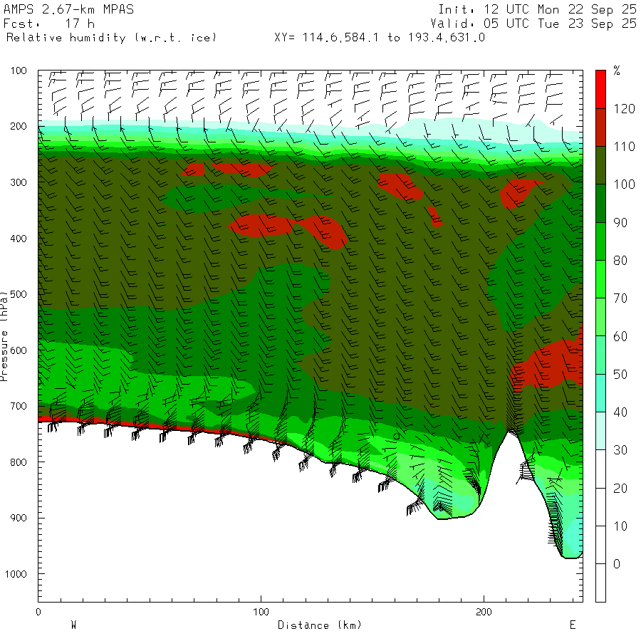Click the turquoise colorbar segment between 40 and 50

click(x=600, y=393)
